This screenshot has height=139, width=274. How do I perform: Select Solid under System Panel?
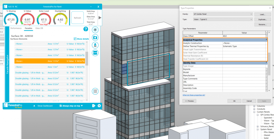(x=266, y=138)
